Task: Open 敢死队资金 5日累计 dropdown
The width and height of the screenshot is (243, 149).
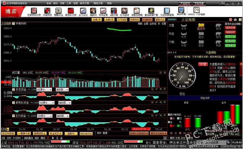Action: pos(47,103)
